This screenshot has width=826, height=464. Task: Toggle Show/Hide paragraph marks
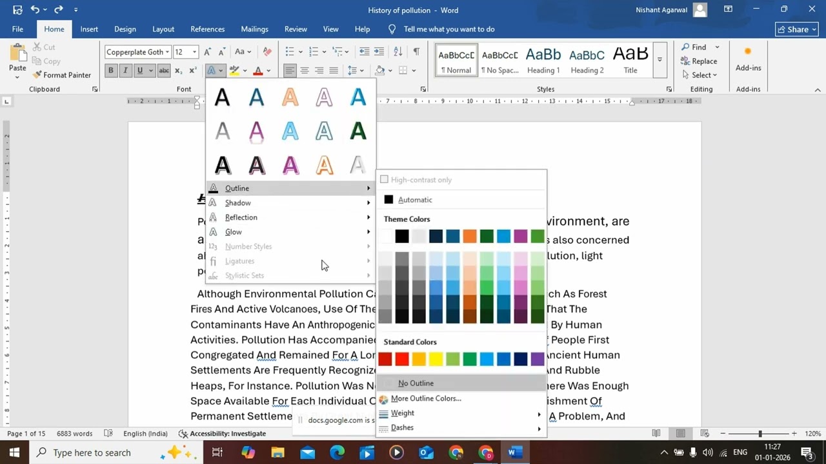click(416, 52)
